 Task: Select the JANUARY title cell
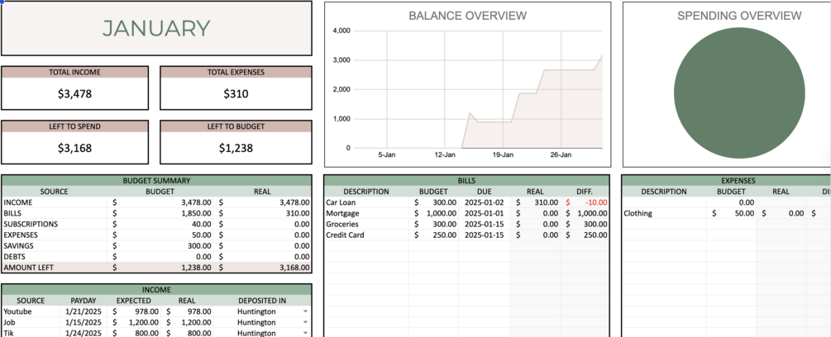point(156,28)
